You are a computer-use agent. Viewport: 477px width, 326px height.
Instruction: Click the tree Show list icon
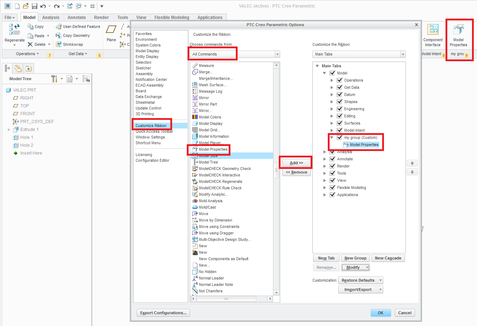(x=70, y=79)
